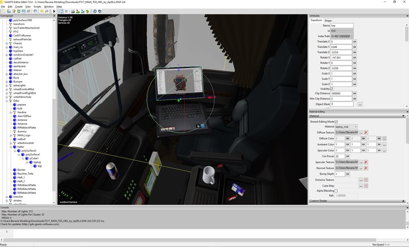
Task: Enable the Alpha Blending checkbox
Action: pyautogui.click(x=336, y=191)
